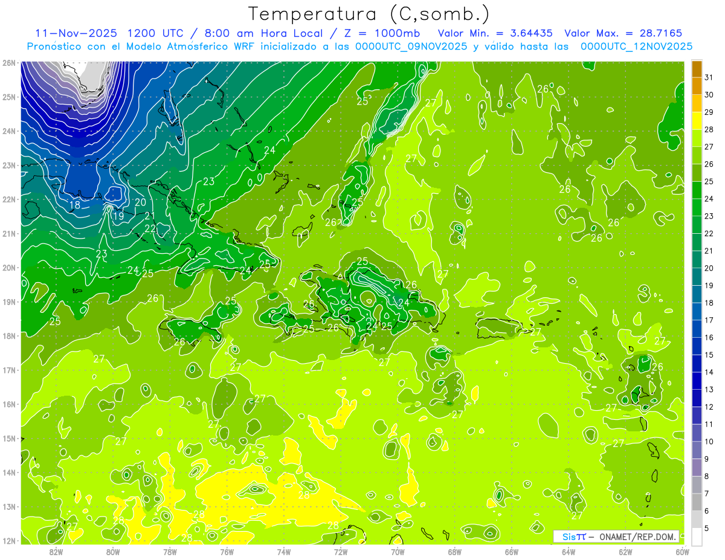Click the Sisπ logo in the bottom corner
Screen dimensions: 725x560
coord(574,536)
